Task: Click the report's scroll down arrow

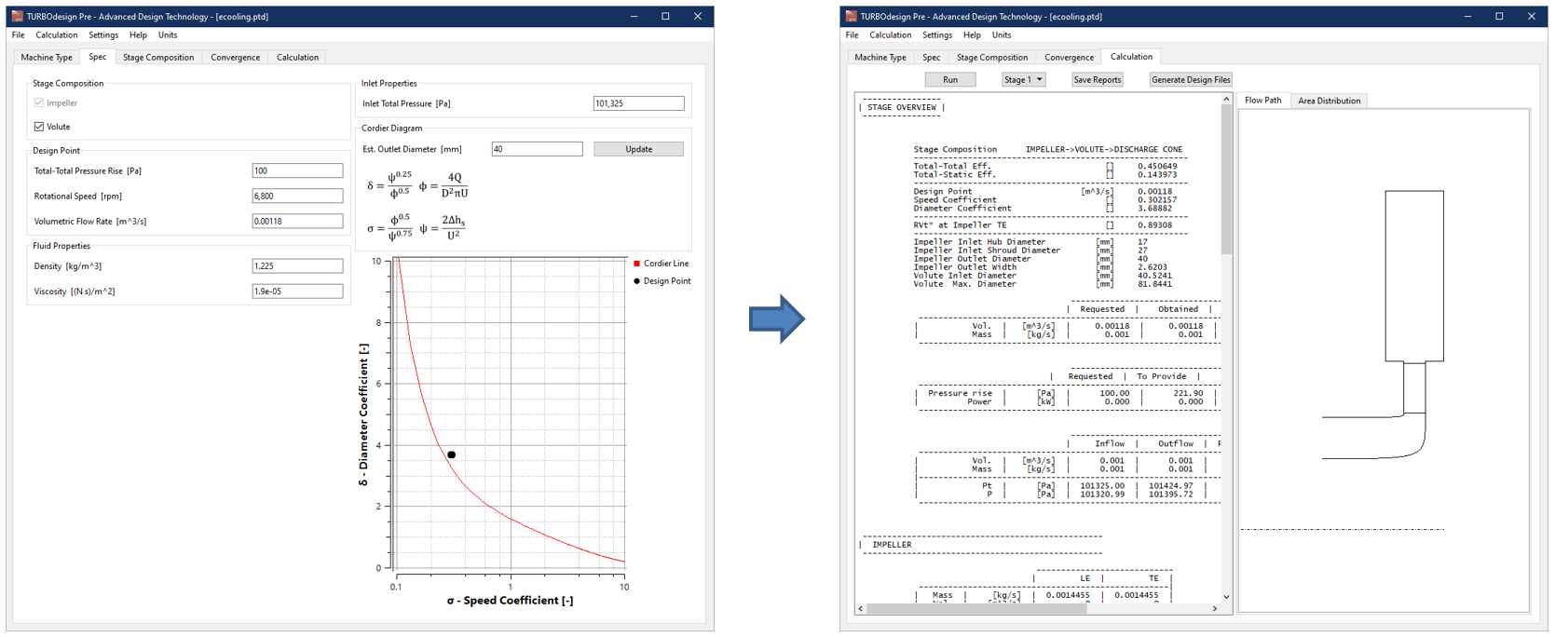Action: (x=1226, y=597)
